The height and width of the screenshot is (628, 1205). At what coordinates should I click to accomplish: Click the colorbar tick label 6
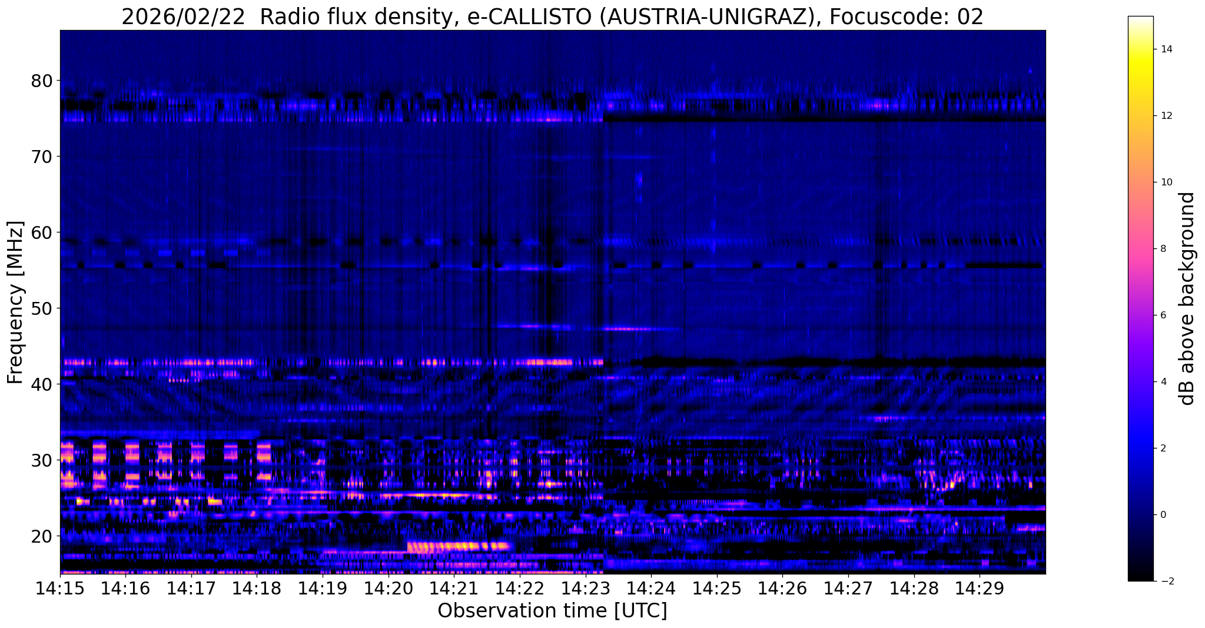(x=1162, y=315)
